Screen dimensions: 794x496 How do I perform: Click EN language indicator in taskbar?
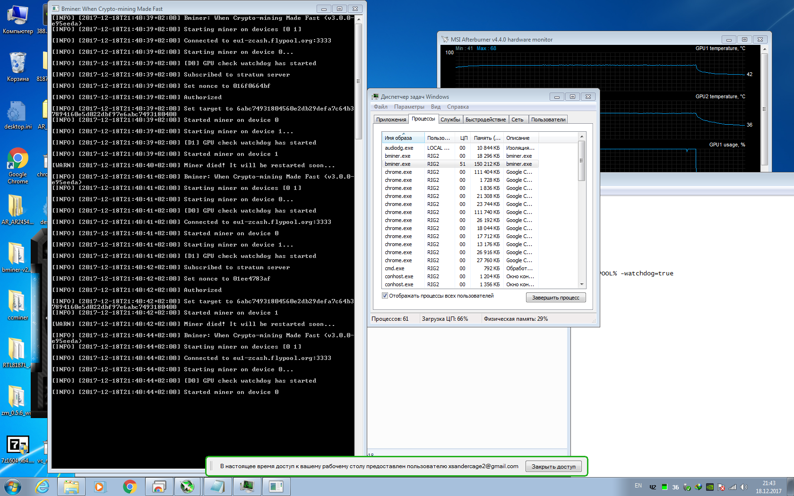638,486
